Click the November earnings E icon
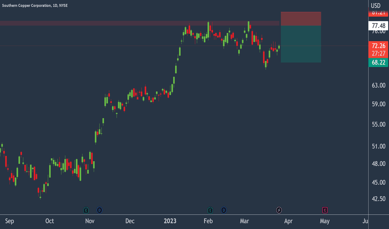This screenshot has height=229, width=389. (86, 210)
